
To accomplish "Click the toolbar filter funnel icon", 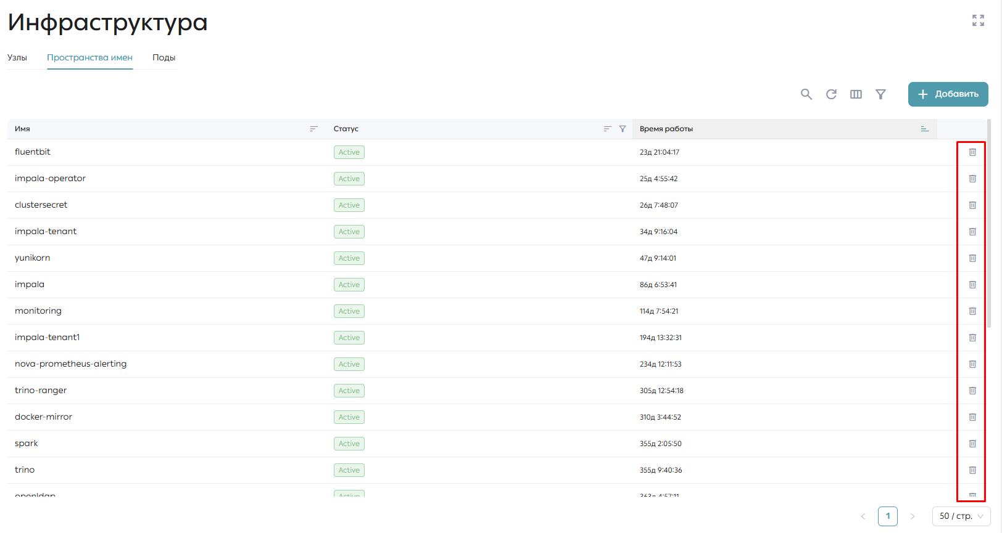I will tap(880, 94).
